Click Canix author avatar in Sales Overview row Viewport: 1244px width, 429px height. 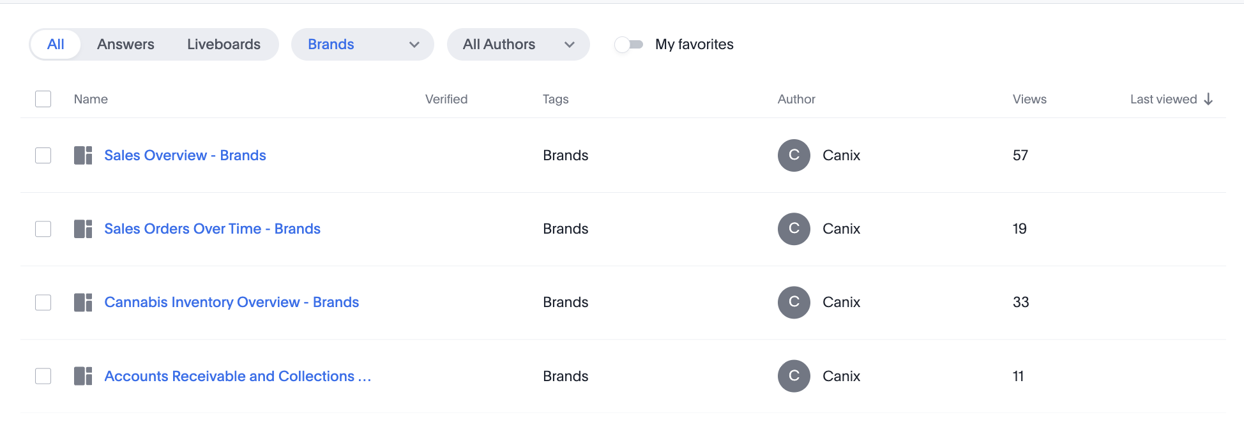pos(794,155)
